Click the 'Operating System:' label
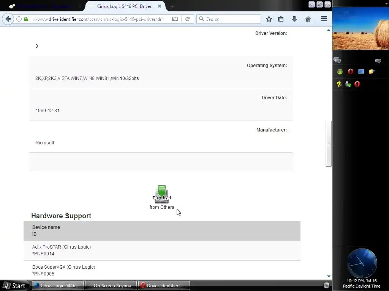 click(267, 65)
